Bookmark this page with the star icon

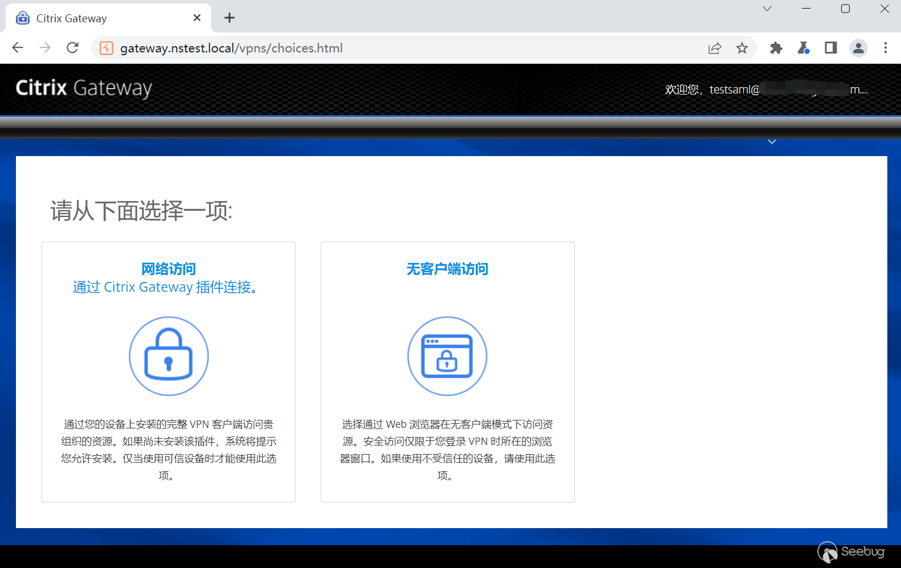(x=742, y=48)
